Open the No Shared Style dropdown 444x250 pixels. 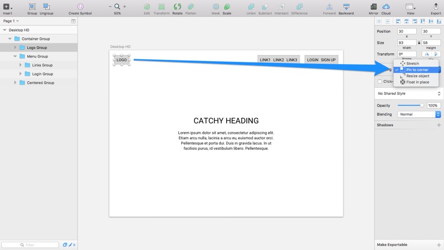(x=409, y=94)
